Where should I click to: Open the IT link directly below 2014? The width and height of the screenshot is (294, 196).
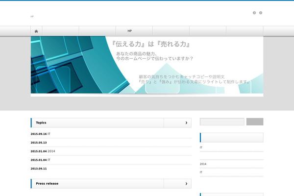[201, 172]
